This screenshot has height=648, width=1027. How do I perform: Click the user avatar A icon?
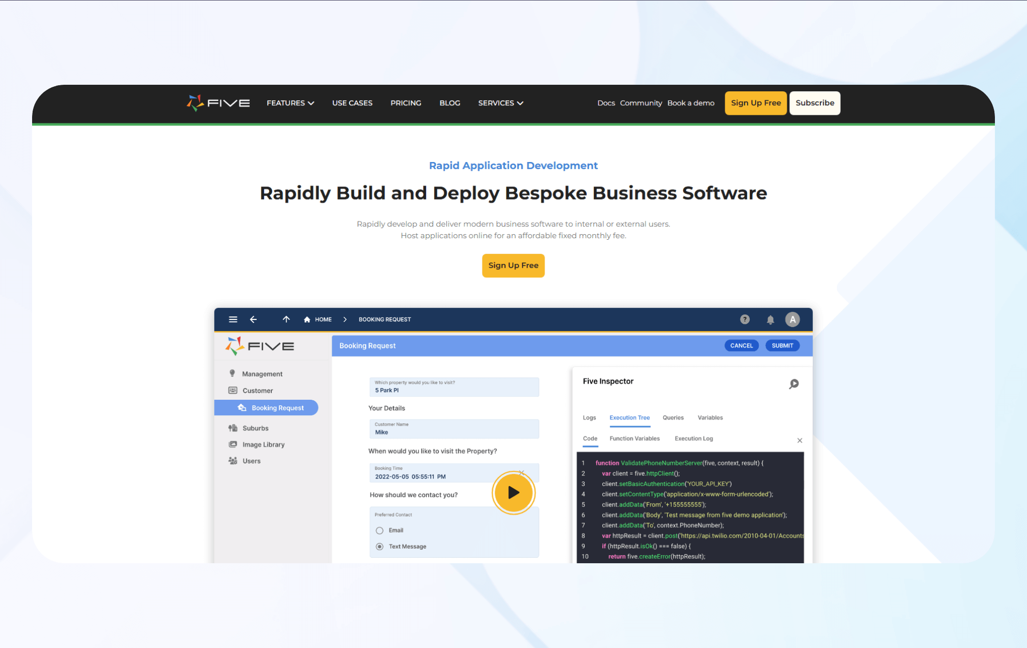pos(792,319)
